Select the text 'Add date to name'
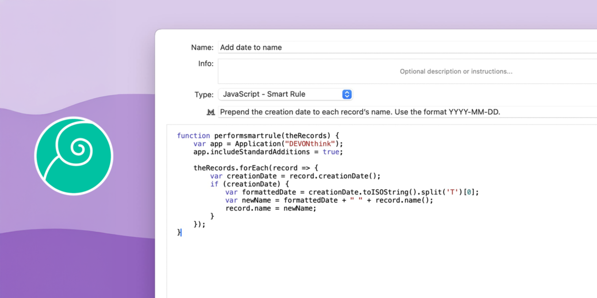597x298 pixels. click(251, 47)
